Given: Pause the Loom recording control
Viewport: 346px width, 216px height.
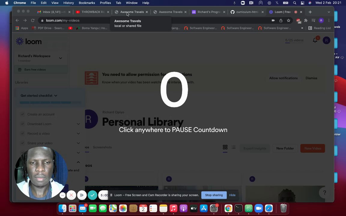Looking at the screenshot, I should (82, 195).
